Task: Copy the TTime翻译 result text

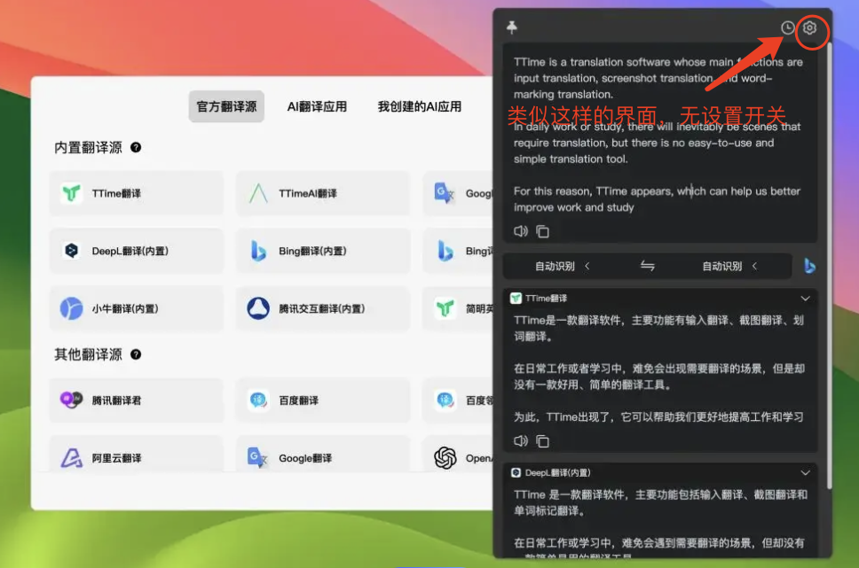Action: click(x=542, y=440)
